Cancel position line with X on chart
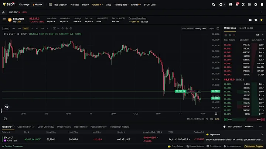The width and height of the screenshot is (266, 149). coord(199,91)
